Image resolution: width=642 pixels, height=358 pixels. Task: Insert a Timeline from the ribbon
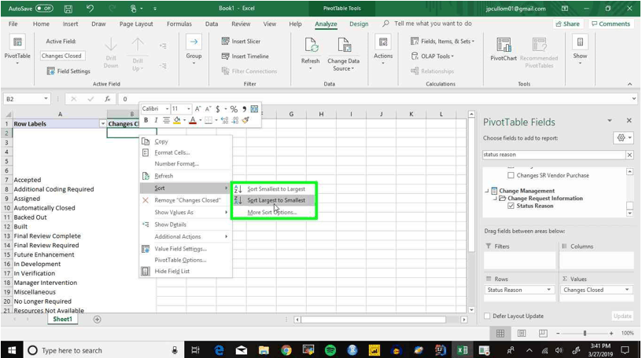pyautogui.click(x=245, y=57)
